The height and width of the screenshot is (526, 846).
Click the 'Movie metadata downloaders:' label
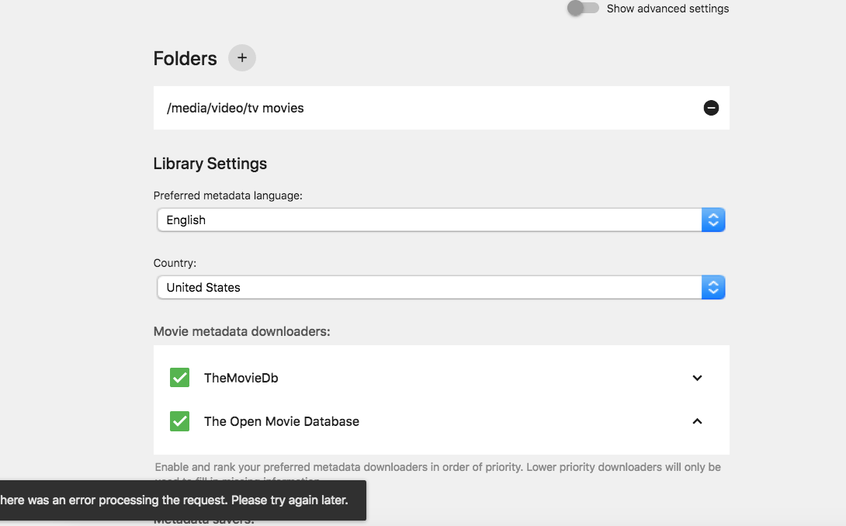242,331
